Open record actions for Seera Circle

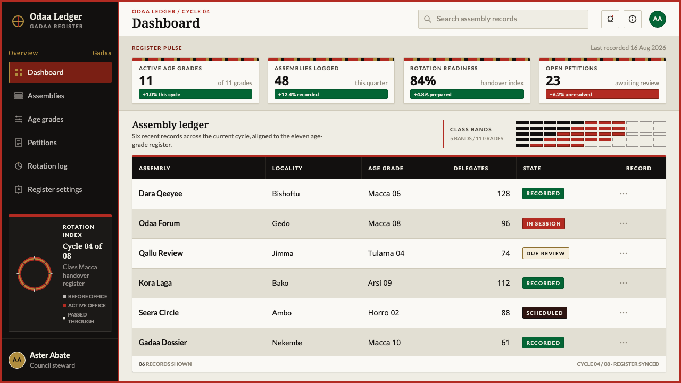(624, 313)
